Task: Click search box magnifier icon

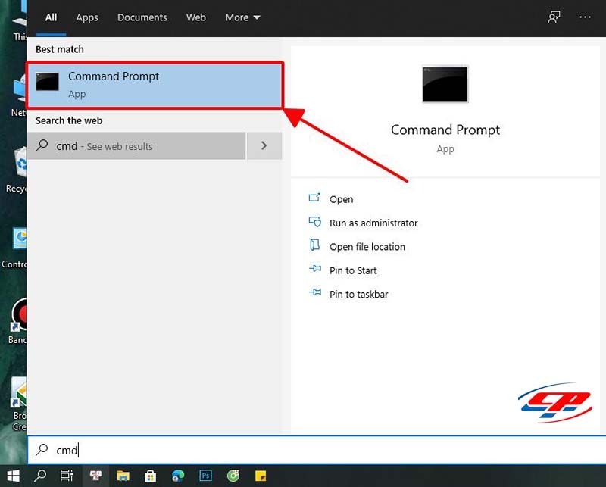Action: click(42, 449)
